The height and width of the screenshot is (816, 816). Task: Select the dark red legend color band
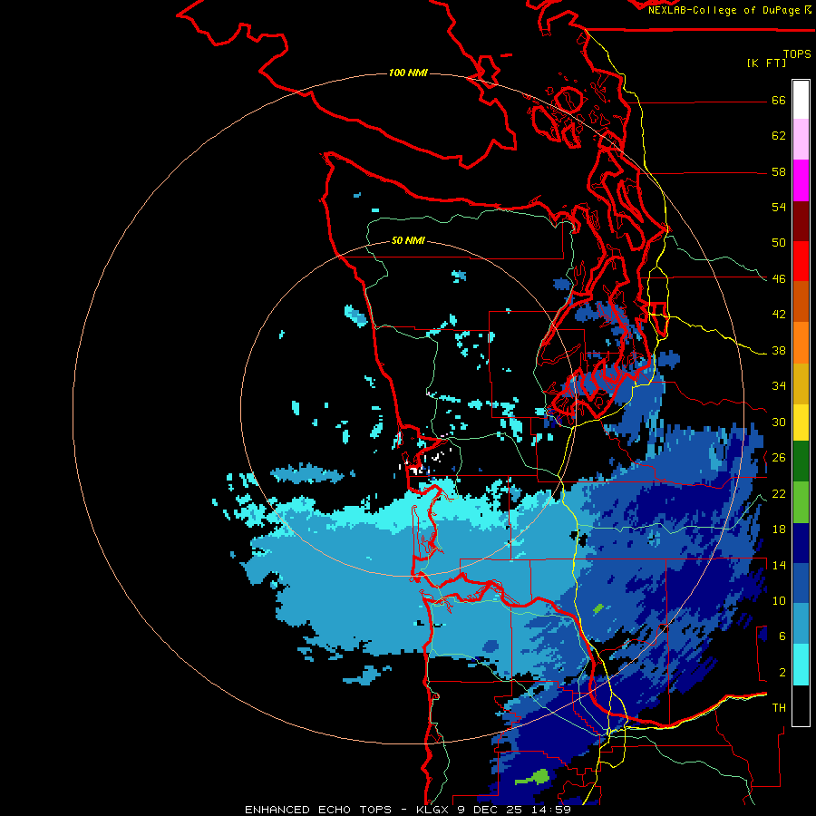[x=801, y=220]
